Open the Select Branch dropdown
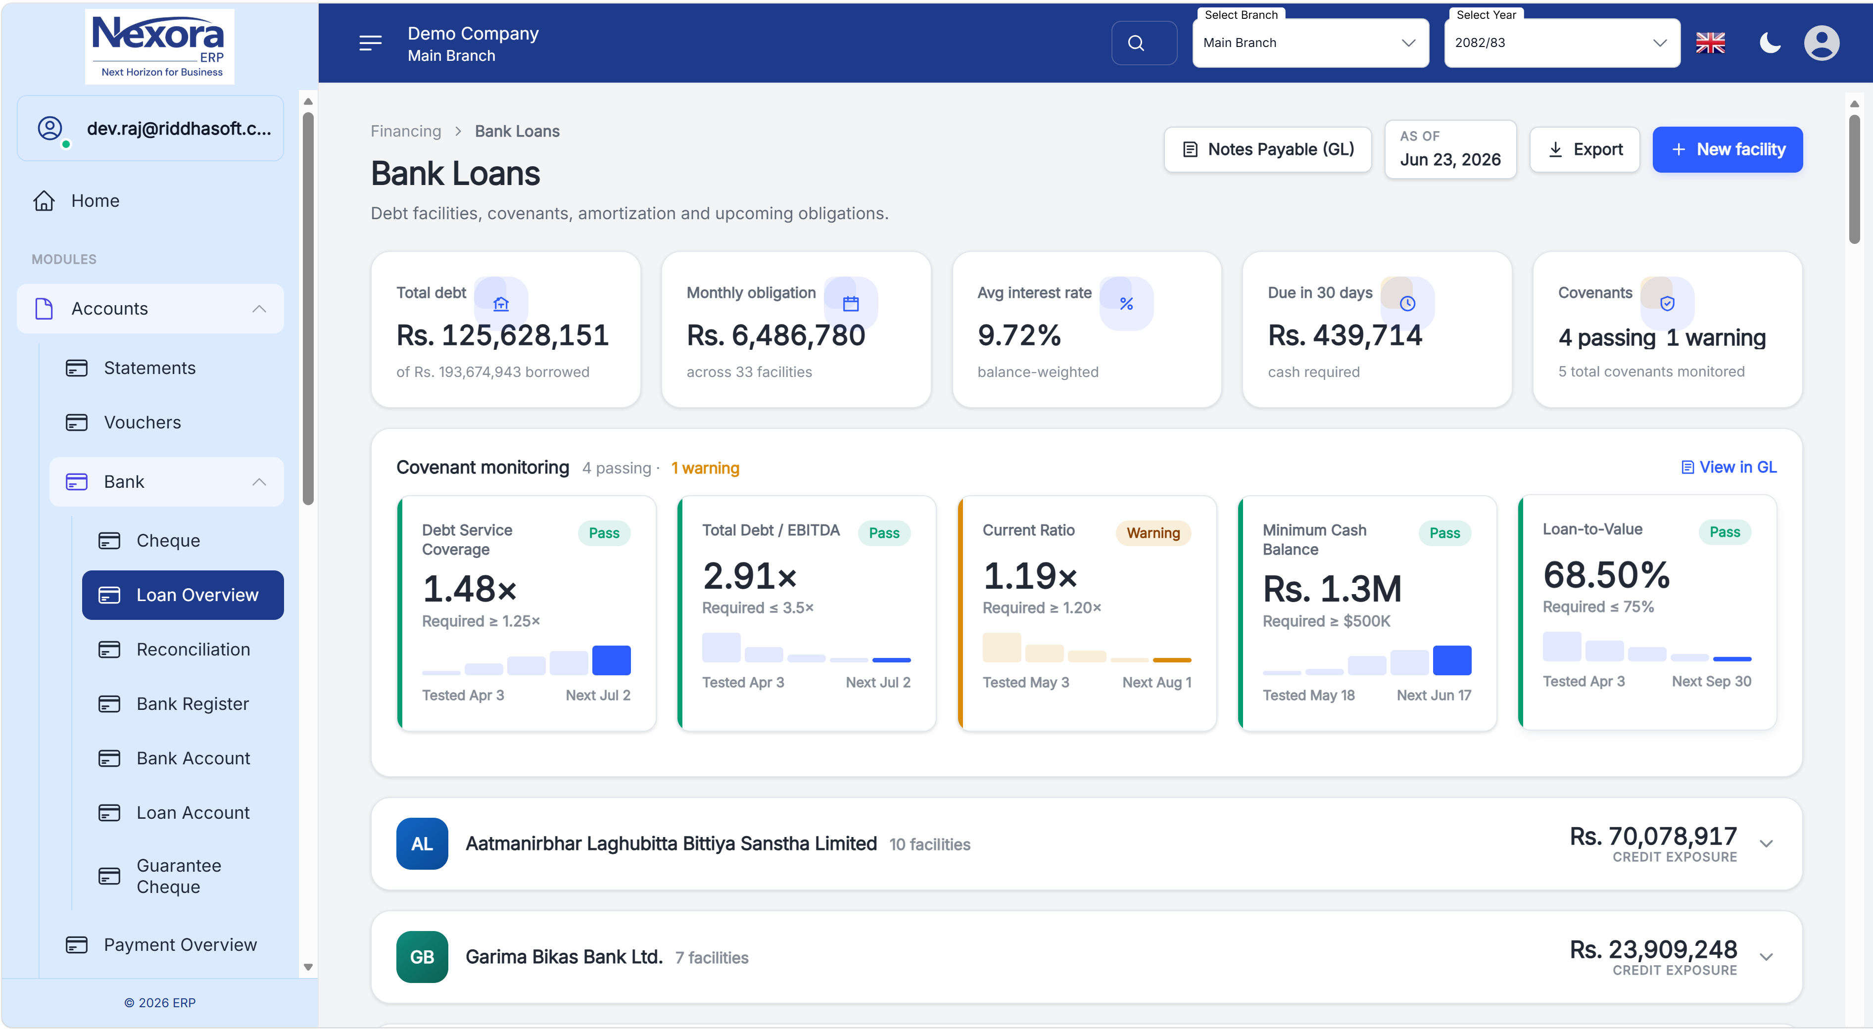This screenshot has width=1873, height=1029. coord(1309,43)
